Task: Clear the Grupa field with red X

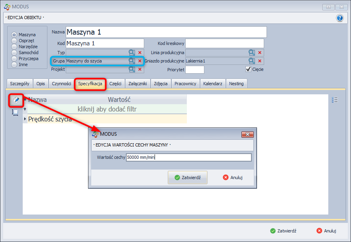Action: click(x=140, y=61)
